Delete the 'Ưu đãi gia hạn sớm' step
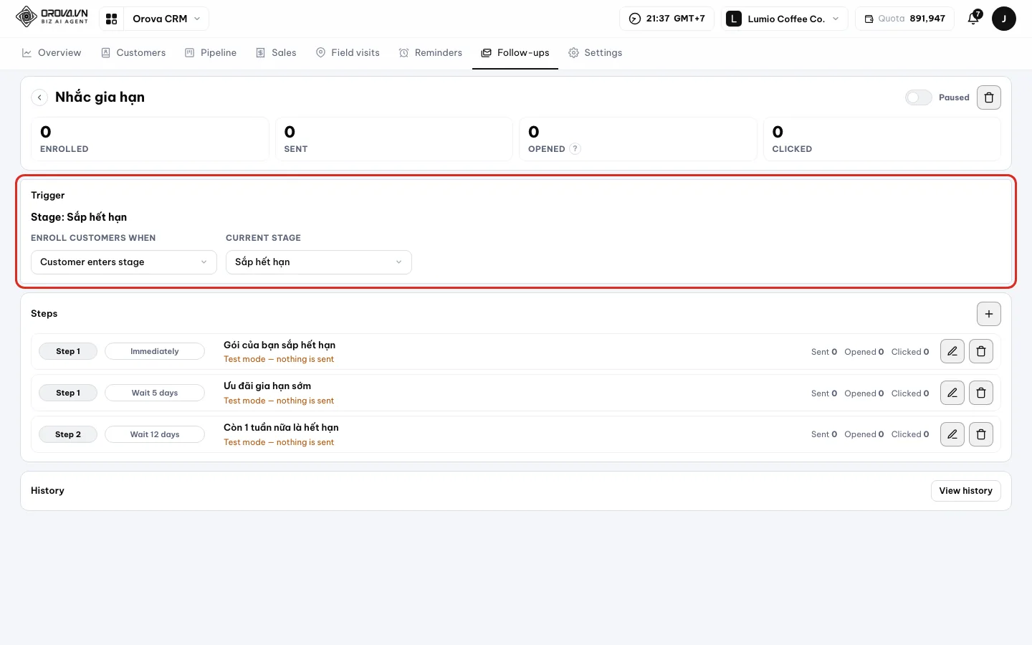Image resolution: width=1032 pixels, height=645 pixels. point(981,393)
